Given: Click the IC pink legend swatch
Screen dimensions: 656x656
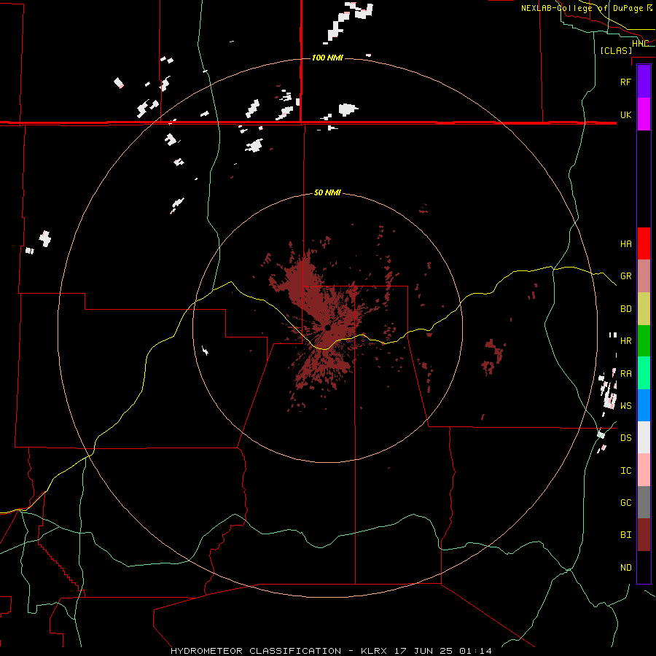Looking at the screenshot, I should point(644,470).
